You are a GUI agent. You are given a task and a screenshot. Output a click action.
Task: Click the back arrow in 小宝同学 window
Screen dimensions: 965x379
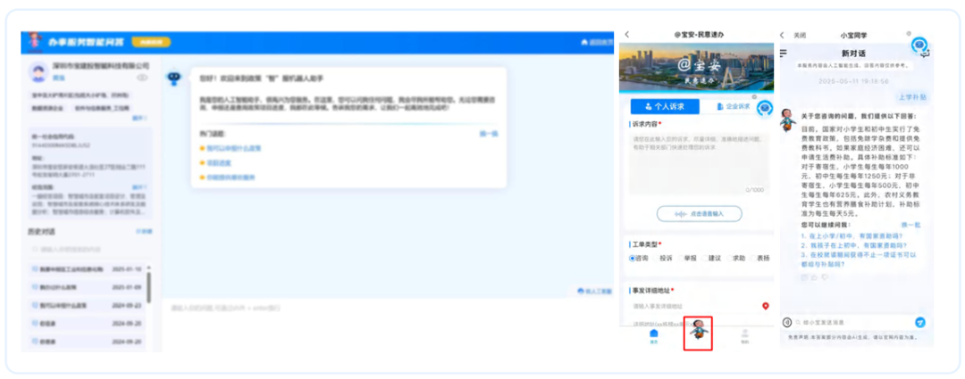[x=782, y=36]
